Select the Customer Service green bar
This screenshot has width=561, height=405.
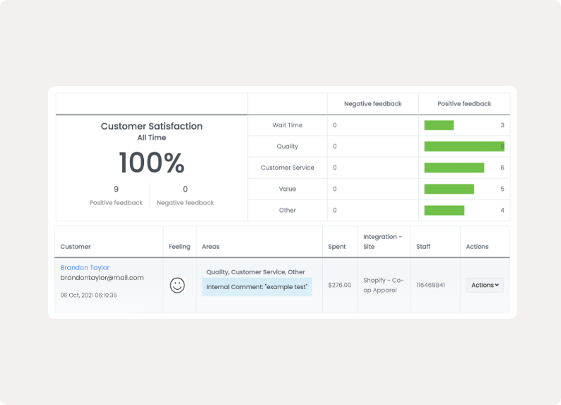(x=454, y=168)
